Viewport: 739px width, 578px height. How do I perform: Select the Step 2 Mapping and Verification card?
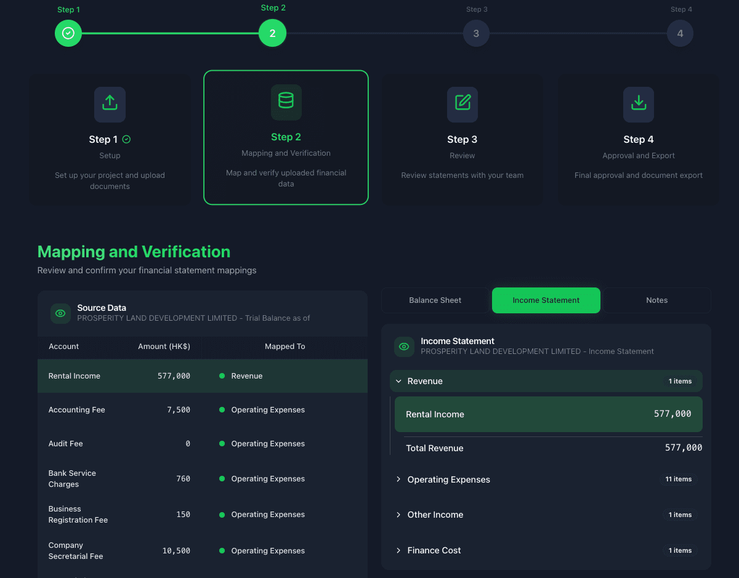[286, 137]
